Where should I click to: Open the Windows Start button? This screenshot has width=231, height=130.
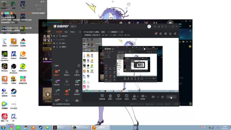point(3,128)
